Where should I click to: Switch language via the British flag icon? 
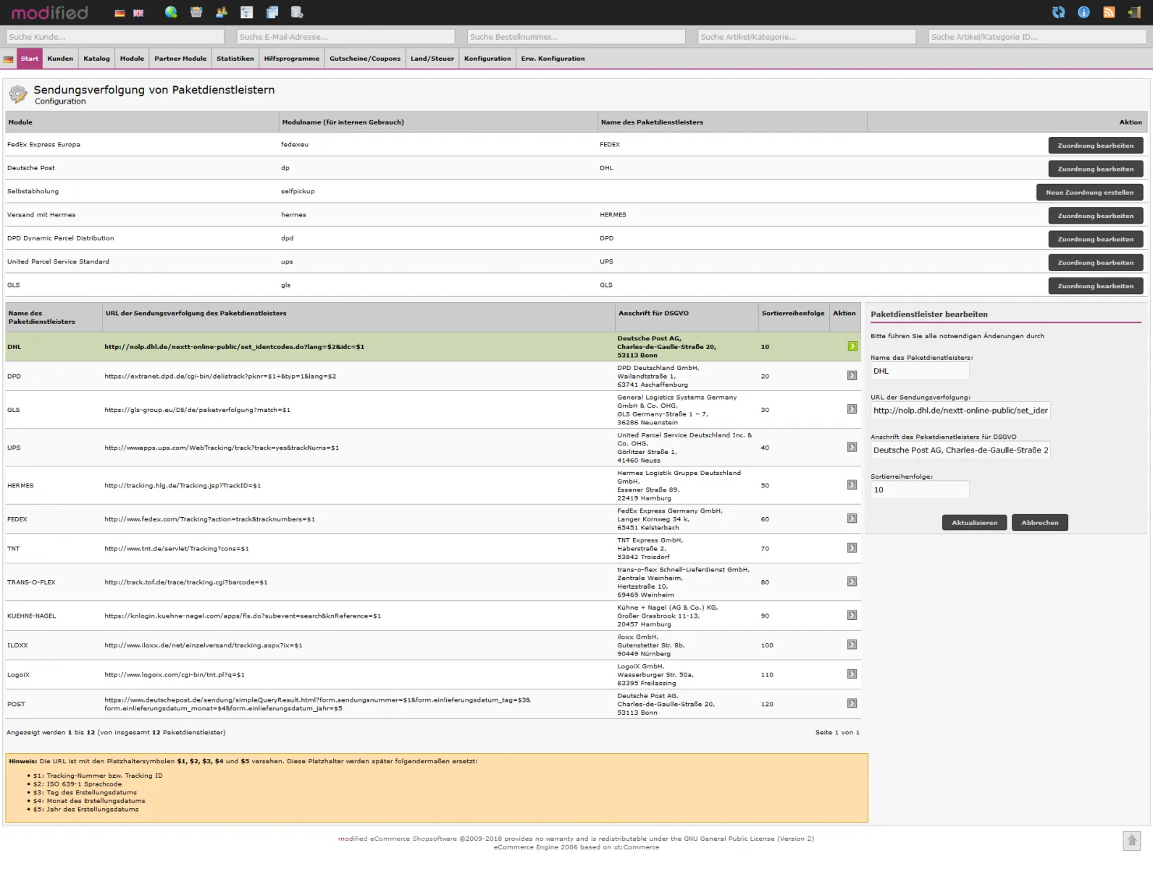point(138,13)
